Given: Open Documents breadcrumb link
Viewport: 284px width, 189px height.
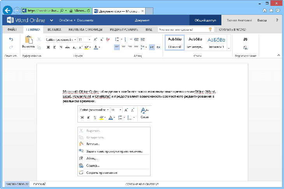Looking at the screenshot, I should click(85, 20).
